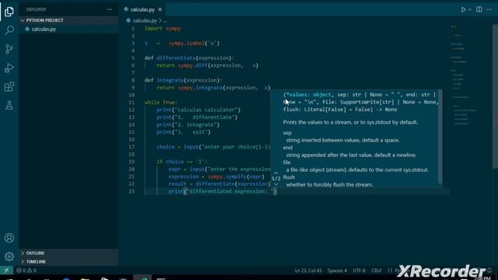Click the EXPLORER panel title

pos(37,9)
